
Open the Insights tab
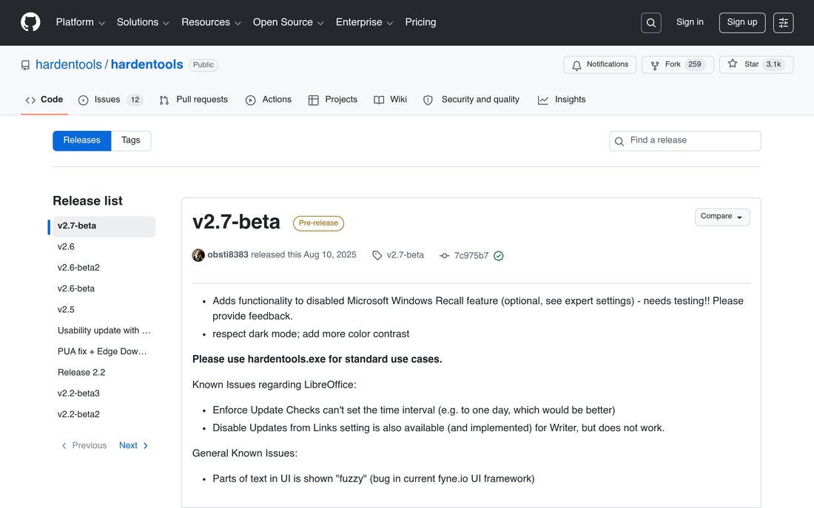(562, 100)
